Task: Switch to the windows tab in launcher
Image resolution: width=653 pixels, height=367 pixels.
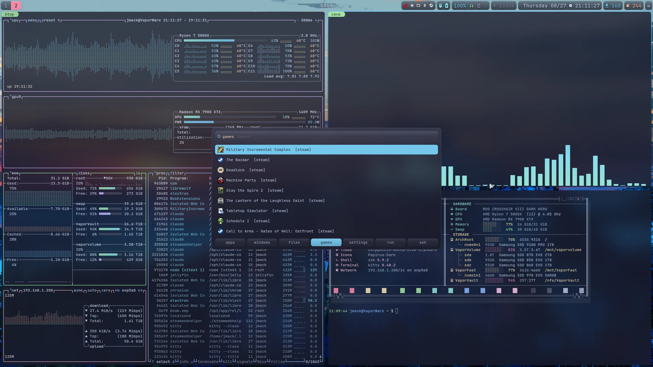Action: click(262, 242)
